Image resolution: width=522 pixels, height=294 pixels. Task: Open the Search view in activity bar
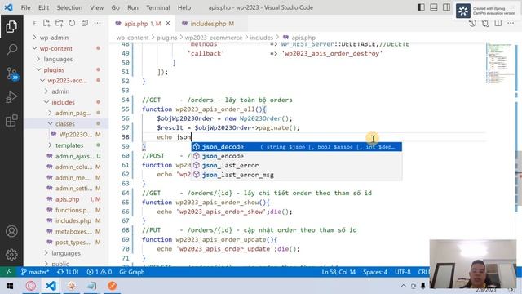point(11,50)
